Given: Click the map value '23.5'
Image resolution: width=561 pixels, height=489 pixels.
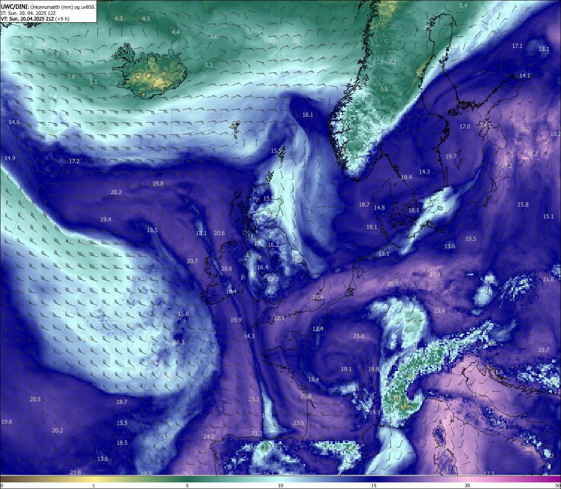Looking at the screenshot, I should 298,423.
